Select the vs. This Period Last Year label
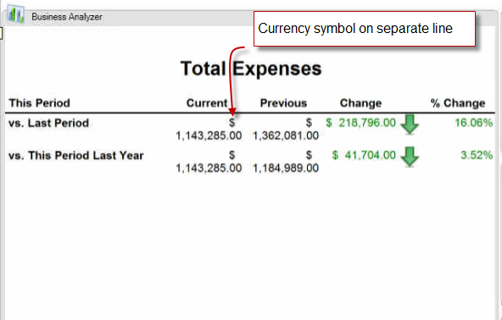 [x=76, y=156]
